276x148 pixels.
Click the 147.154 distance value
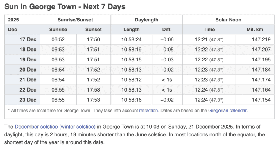pyautogui.click(x=261, y=100)
